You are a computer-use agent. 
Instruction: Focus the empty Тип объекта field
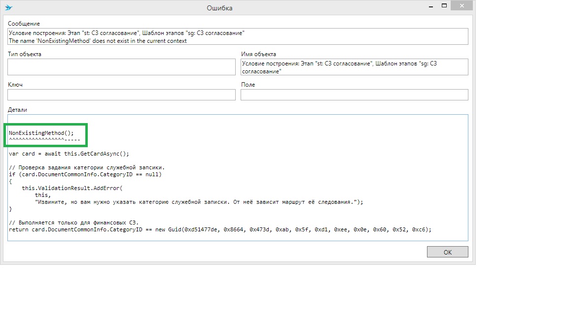tap(121, 67)
